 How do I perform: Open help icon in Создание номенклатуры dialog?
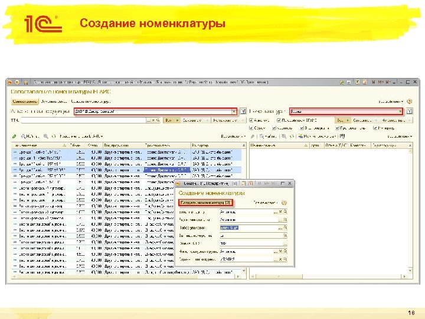(x=284, y=203)
